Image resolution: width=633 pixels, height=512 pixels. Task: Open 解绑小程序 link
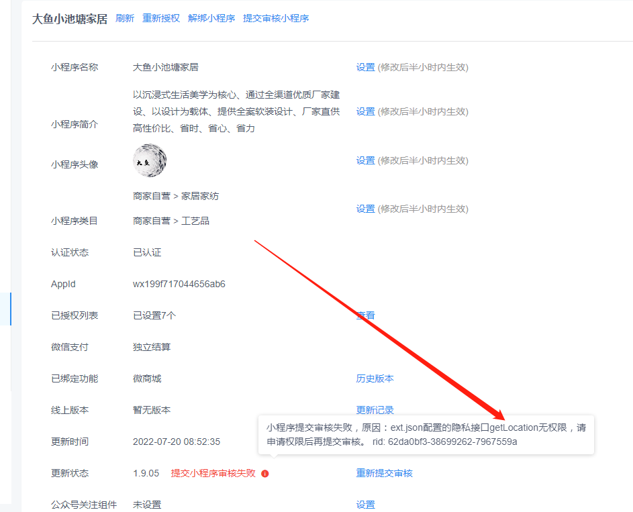211,18
